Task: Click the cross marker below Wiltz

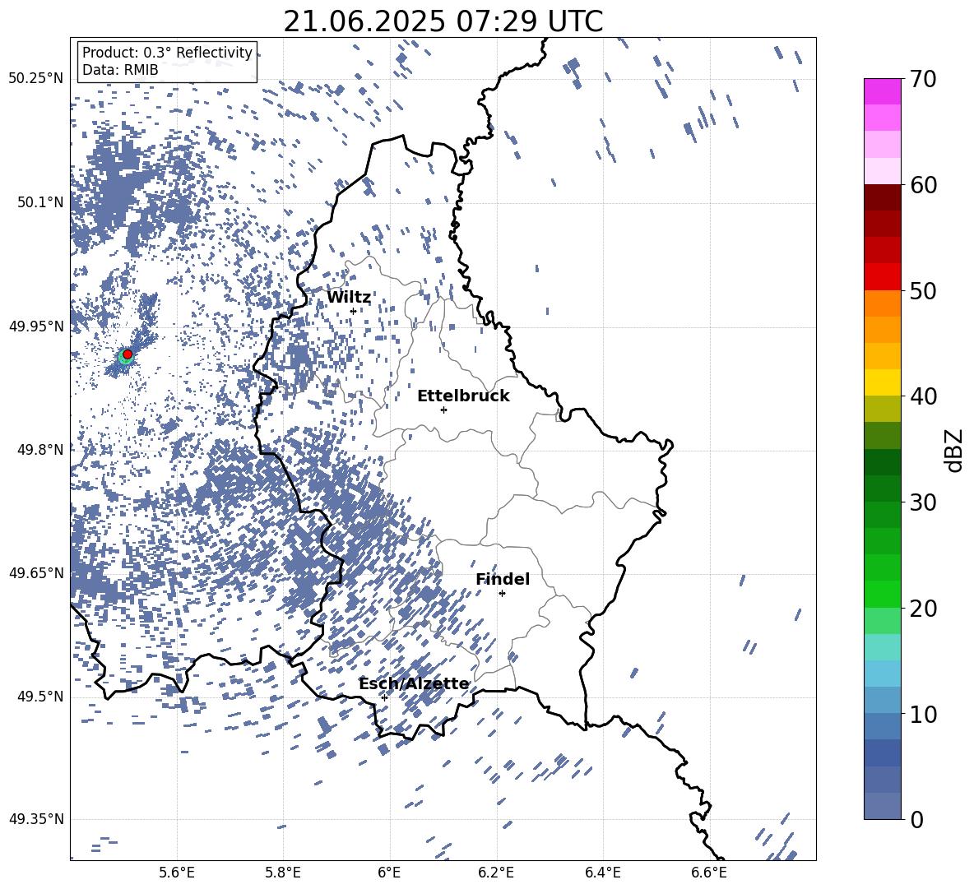Action: 353,311
